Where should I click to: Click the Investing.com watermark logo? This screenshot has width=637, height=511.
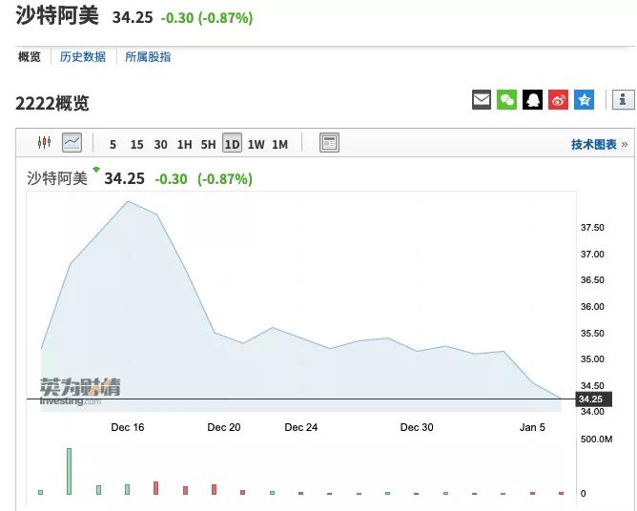pos(79,391)
